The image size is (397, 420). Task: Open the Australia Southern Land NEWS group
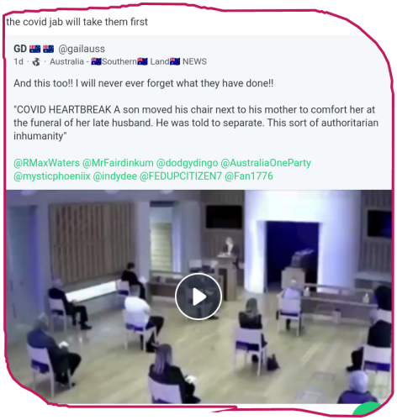click(x=128, y=61)
